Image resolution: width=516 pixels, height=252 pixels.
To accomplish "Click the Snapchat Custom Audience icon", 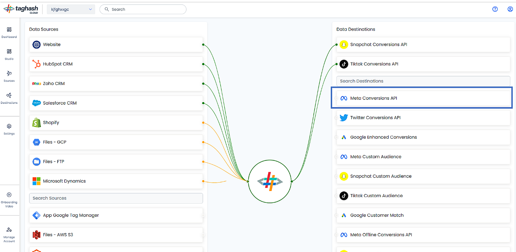I will pos(344,176).
